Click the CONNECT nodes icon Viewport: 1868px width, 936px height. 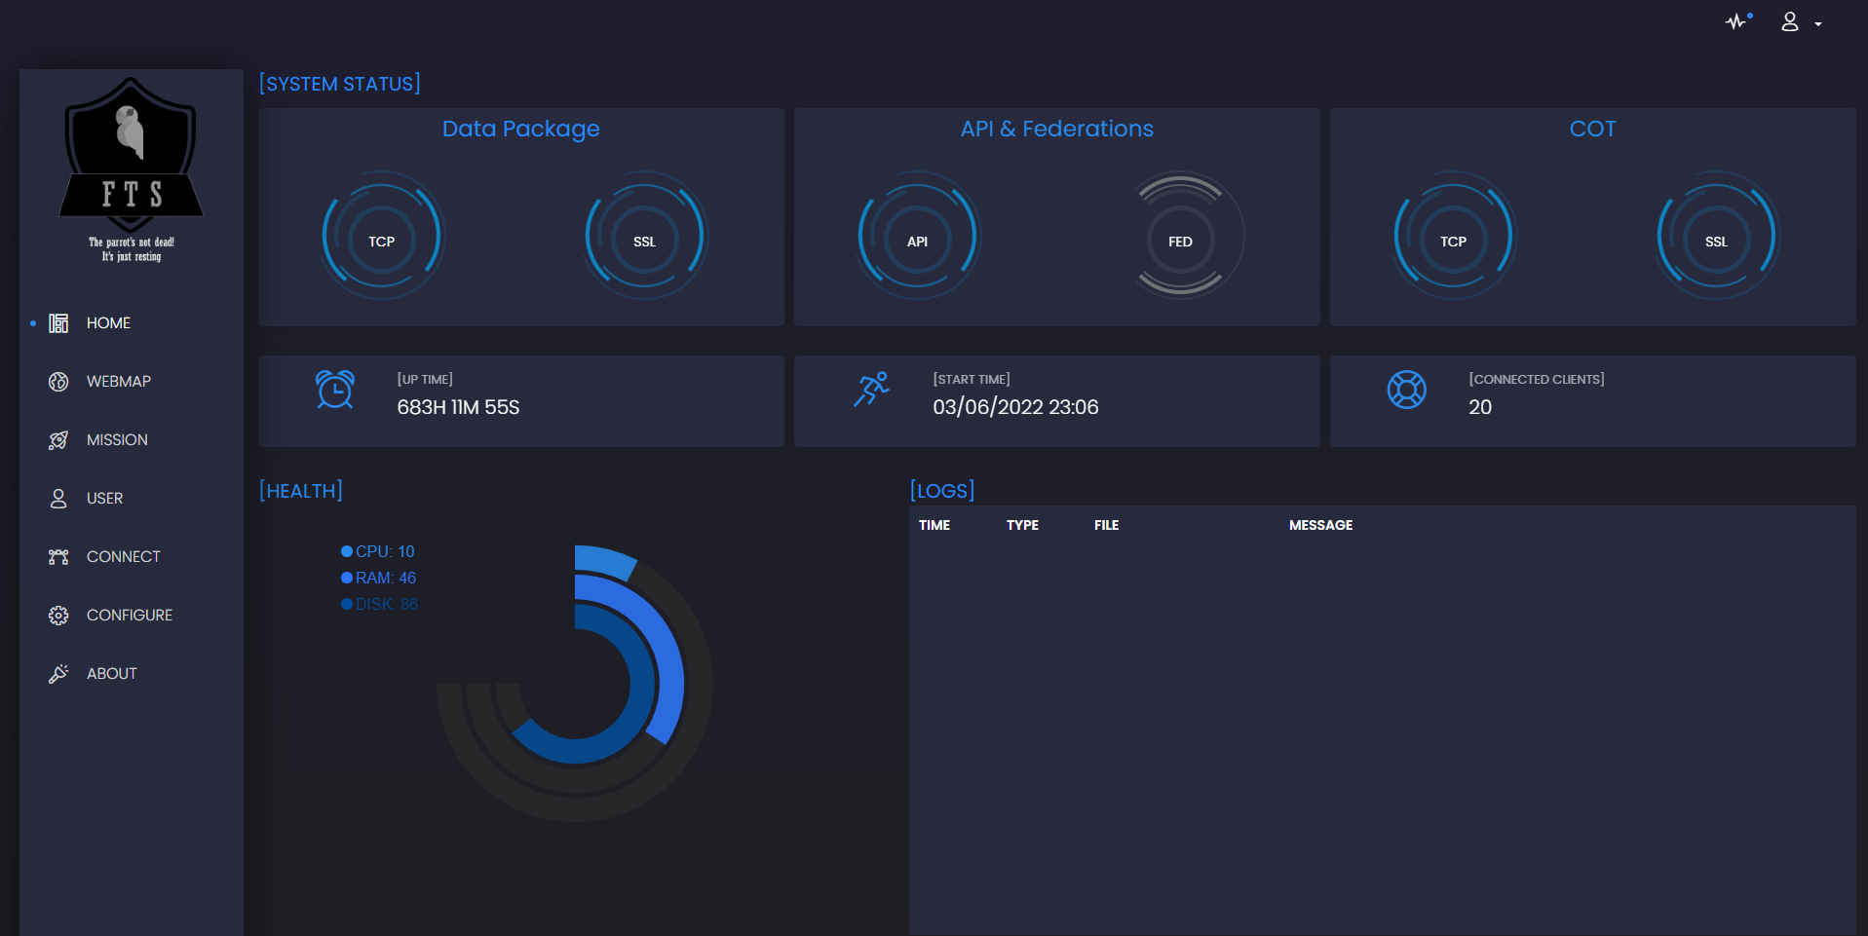tap(58, 557)
